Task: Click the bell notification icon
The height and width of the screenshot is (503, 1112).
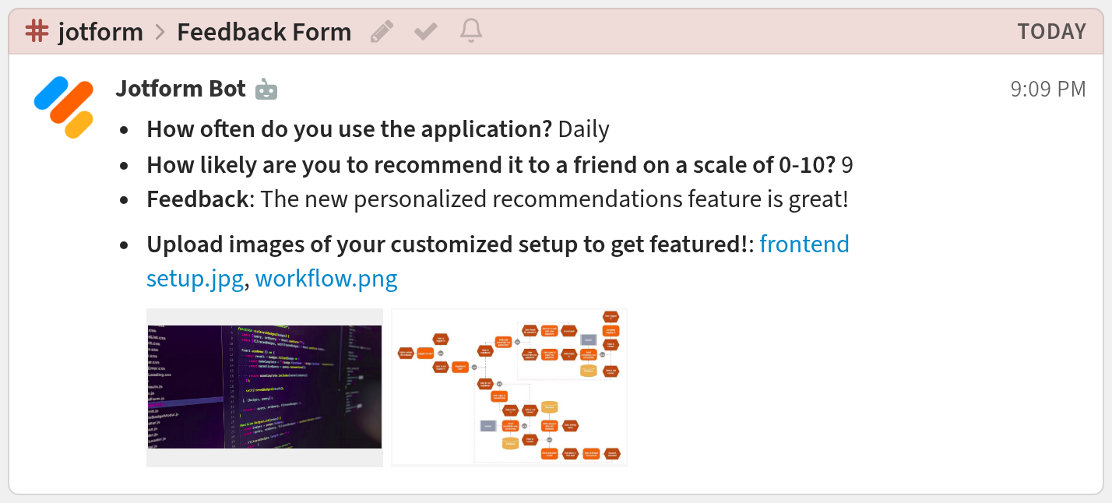Action: [x=471, y=31]
